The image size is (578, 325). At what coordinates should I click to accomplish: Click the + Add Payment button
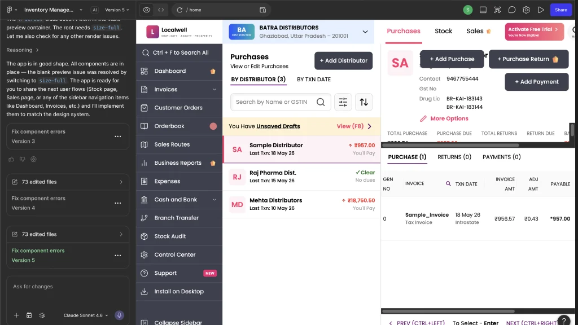tap(536, 82)
